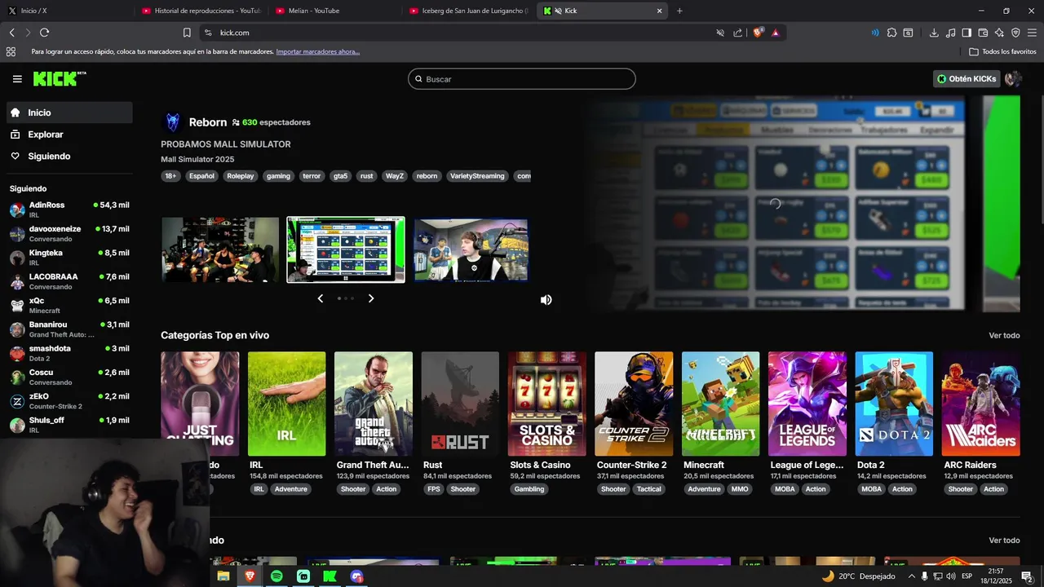The width and height of the screenshot is (1044, 587).
Task: Open davooxeneize in the Siguiendo list
Action: tap(69, 233)
